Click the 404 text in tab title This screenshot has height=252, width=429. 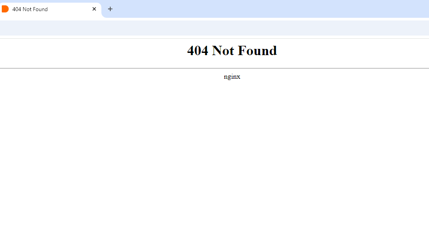(17, 9)
